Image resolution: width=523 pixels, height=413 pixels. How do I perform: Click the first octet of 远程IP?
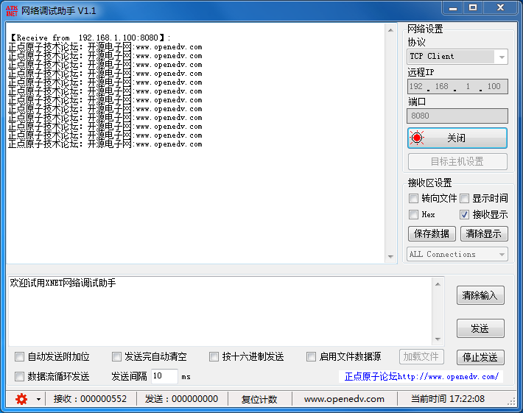click(416, 86)
